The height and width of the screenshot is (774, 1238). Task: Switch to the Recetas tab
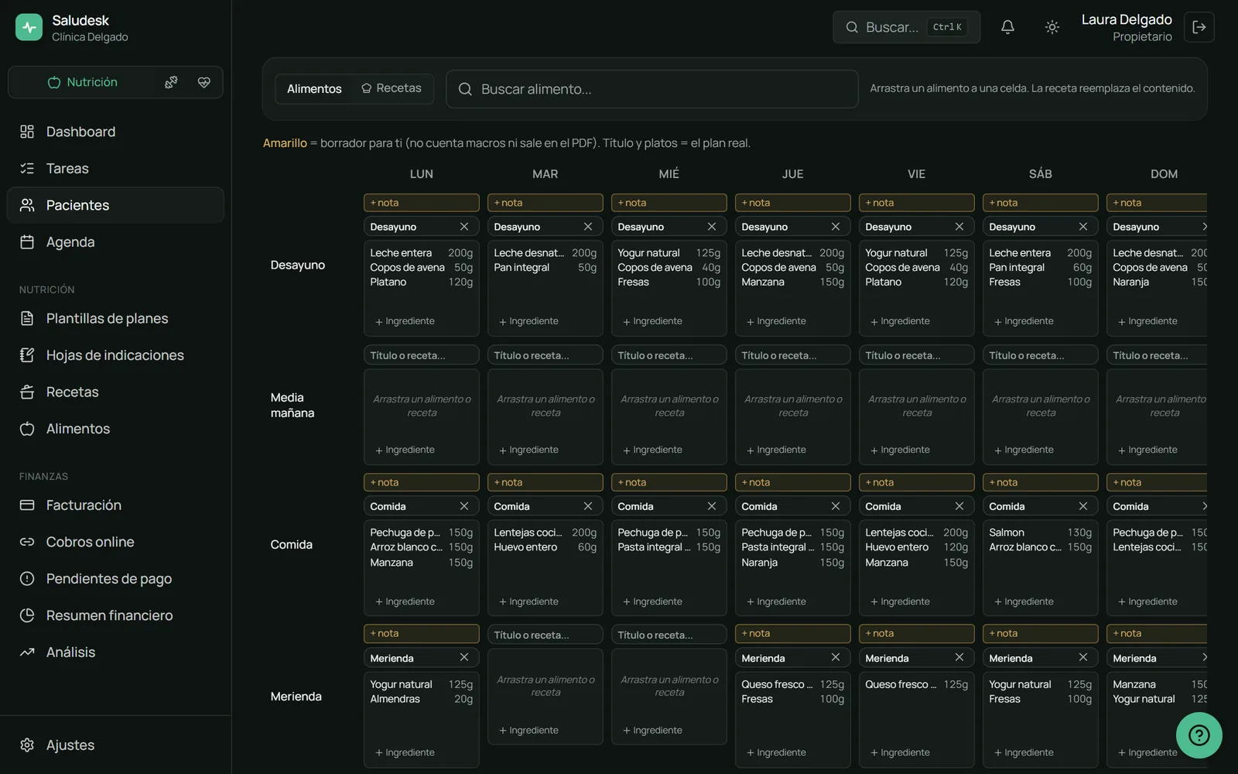pyautogui.click(x=392, y=88)
